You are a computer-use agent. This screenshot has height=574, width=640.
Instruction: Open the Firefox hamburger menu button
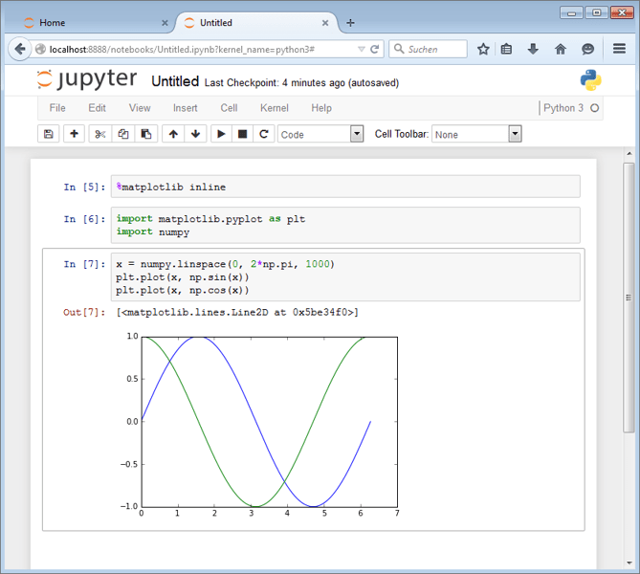point(619,49)
